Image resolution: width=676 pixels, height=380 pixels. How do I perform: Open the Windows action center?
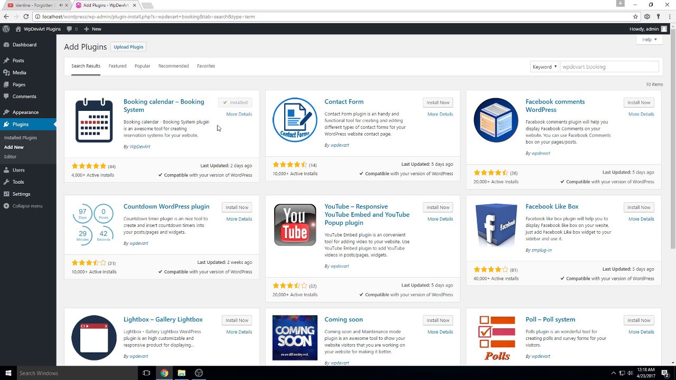click(665, 373)
